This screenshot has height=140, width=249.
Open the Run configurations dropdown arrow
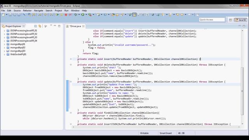[86, 15]
